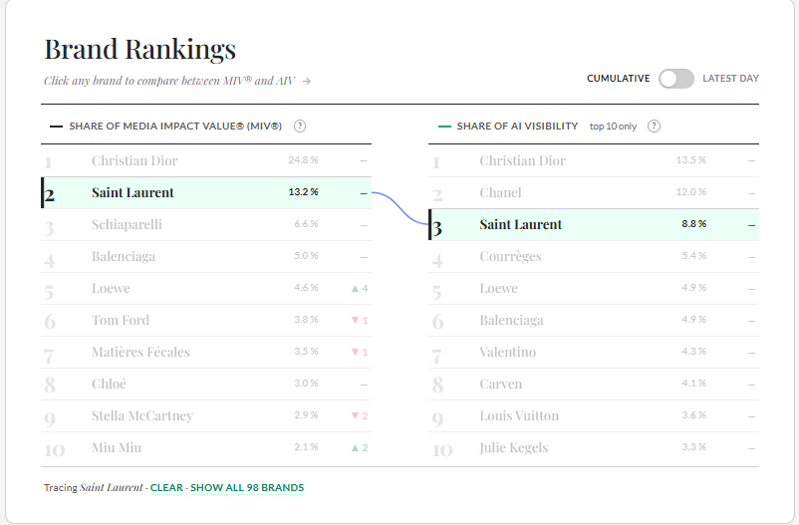Toggle the Cumulative / Latest Day switch

coord(675,79)
